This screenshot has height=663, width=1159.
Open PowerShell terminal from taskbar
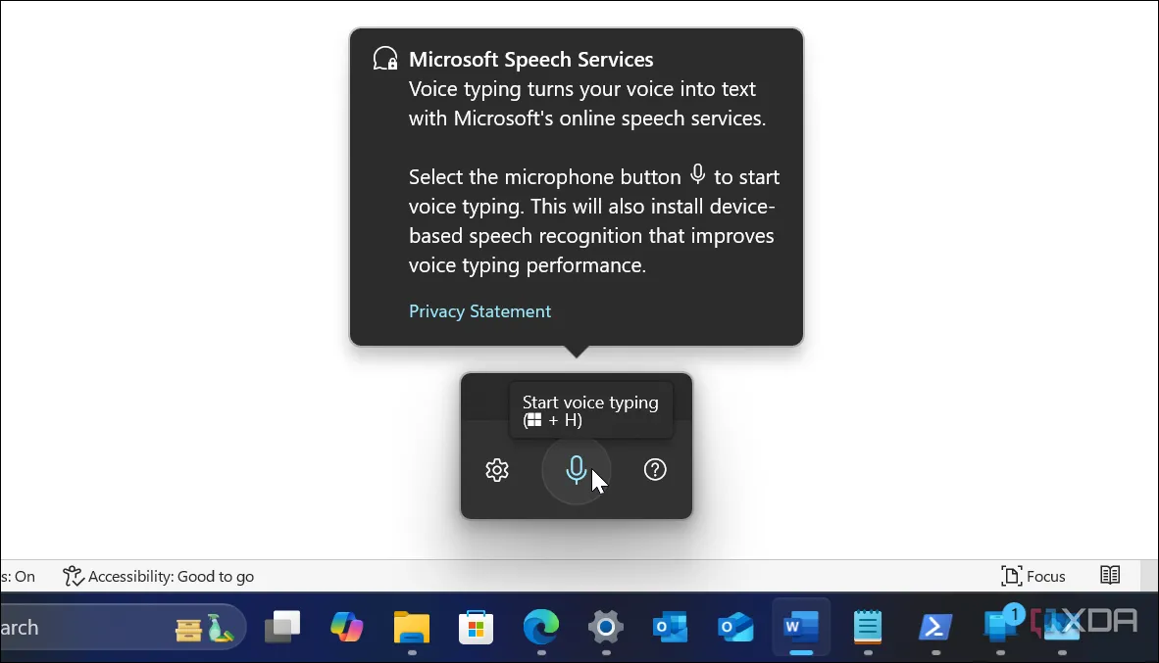tap(935, 628)
